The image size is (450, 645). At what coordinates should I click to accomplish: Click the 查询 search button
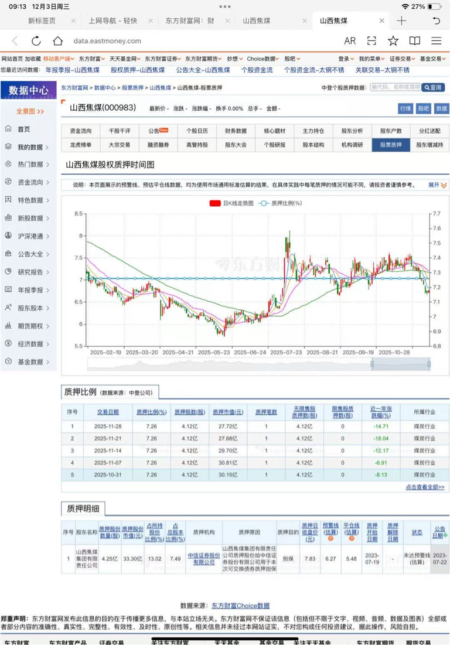pos(433,87)
